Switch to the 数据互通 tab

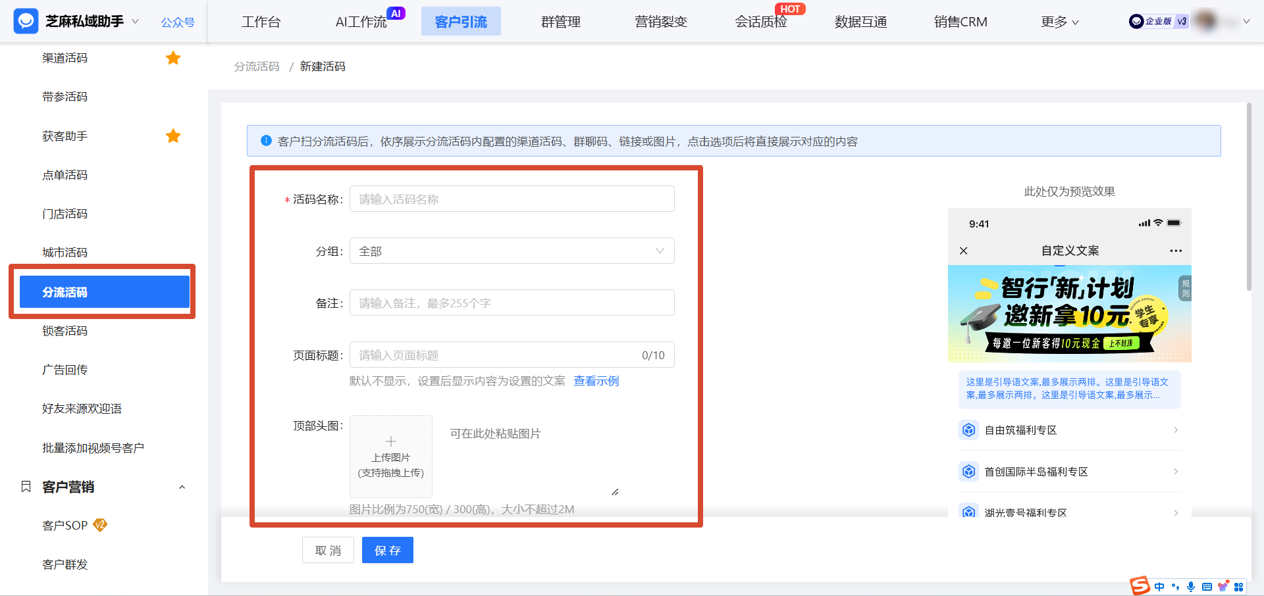[861, 22]
